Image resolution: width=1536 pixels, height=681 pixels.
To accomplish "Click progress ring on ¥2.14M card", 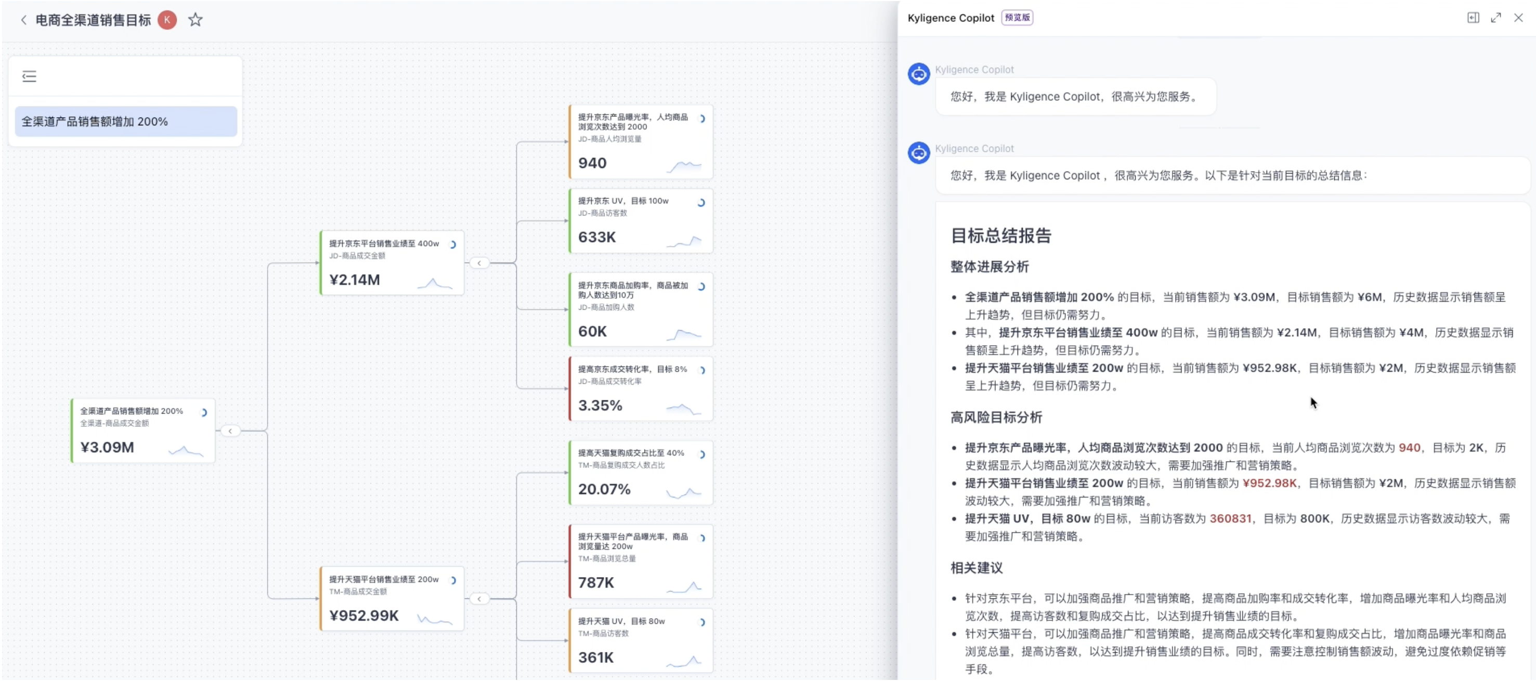I will point(452,245).
